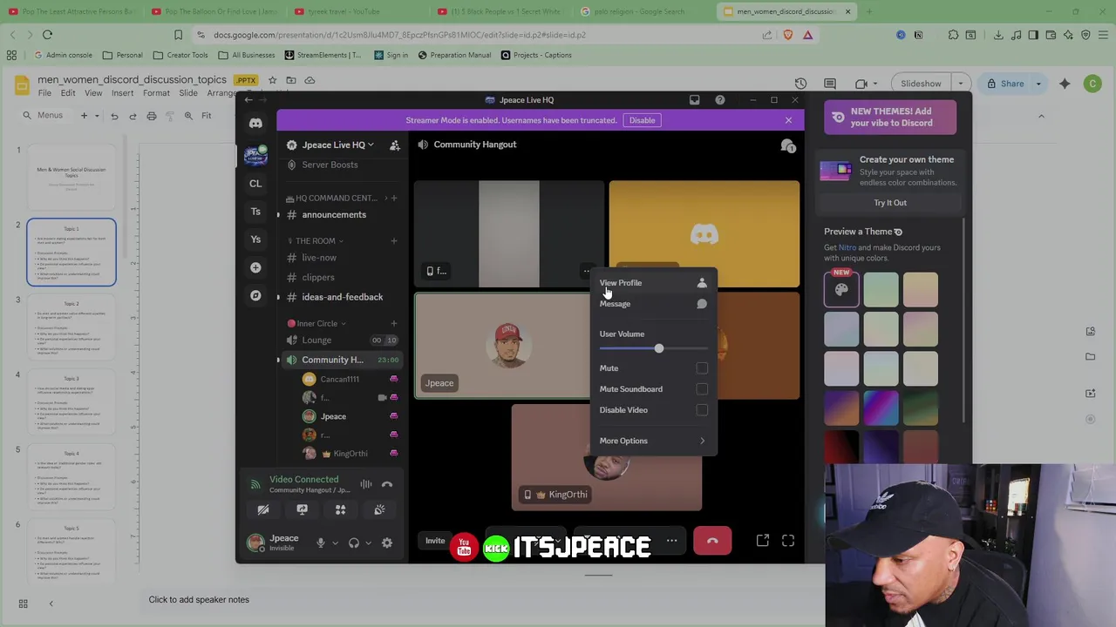Dismiss the Streamer Mode banner
1116x627 pixels.
coord(788,120)
